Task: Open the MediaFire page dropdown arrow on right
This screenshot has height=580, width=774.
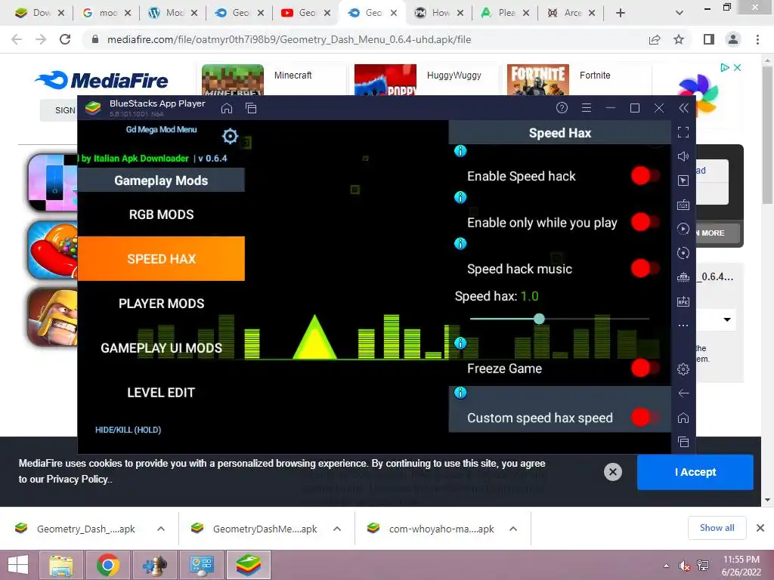Action: (727, 319)
